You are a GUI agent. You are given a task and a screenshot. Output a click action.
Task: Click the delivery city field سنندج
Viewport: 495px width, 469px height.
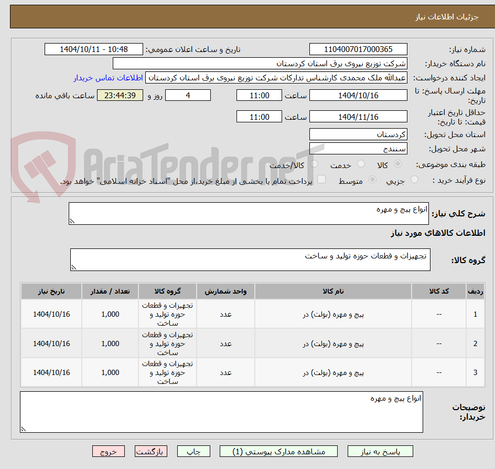358,149
